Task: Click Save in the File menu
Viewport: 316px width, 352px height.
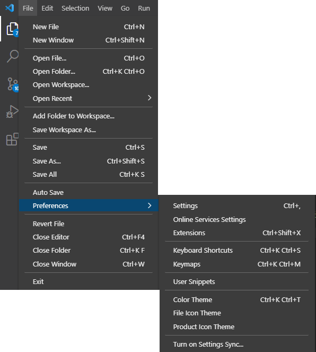Action: [x=89, y=148]
